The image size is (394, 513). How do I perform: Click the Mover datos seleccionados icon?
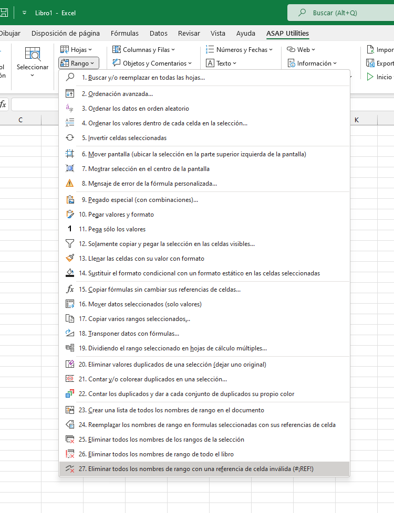[70, 304]
